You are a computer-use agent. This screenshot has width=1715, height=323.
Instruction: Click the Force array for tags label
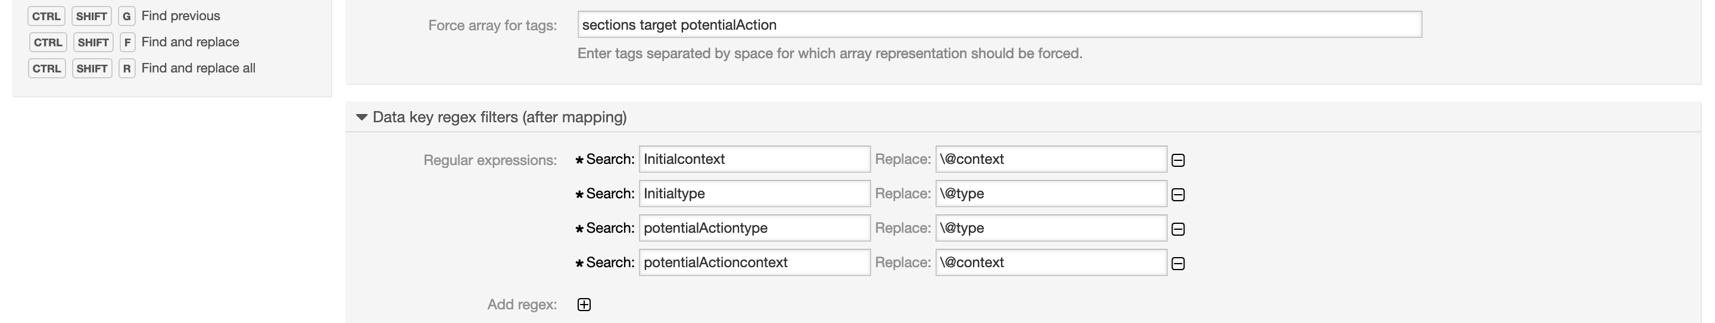click(x=492, y=26)
